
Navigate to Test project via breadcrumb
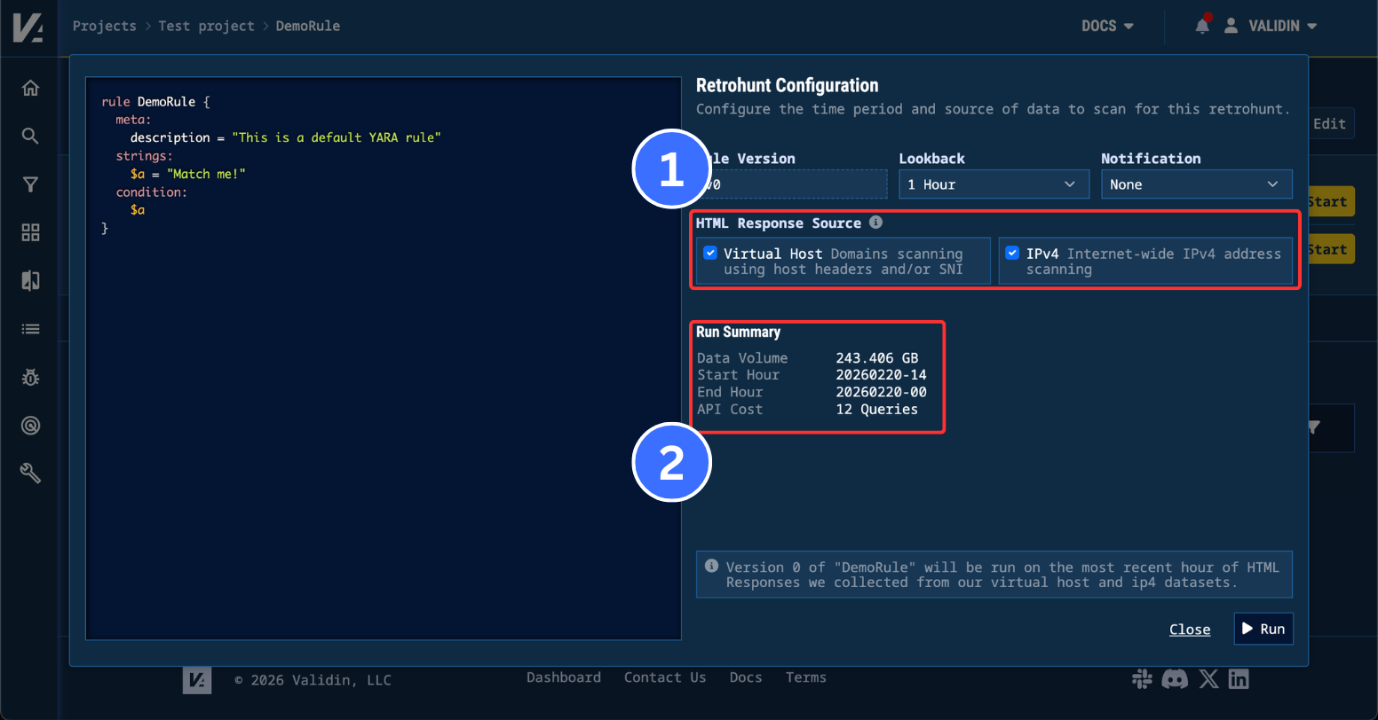[207, 26]
